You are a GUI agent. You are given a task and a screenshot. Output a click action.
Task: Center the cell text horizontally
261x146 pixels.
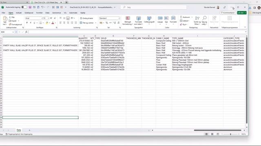pyautogui.click(x=64, y=23)
